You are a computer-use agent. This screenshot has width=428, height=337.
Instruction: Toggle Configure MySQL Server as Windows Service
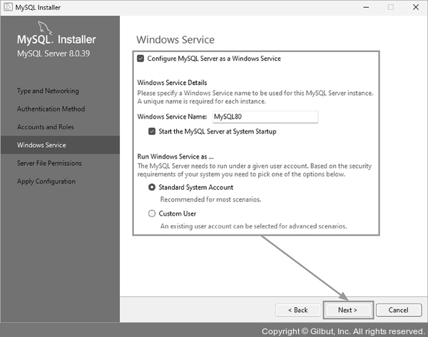[x=141, y=59]
